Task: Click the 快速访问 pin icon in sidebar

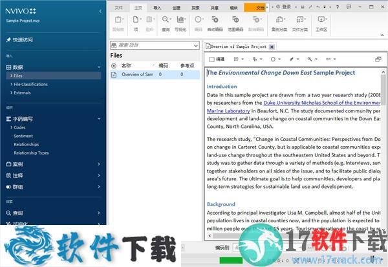Action: (x=9, y=40)
